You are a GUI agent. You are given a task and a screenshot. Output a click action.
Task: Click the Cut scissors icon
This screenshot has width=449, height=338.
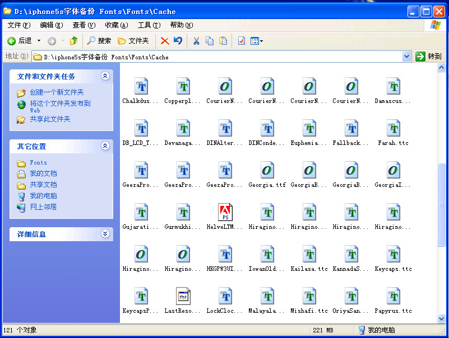[x=196, y=41]
